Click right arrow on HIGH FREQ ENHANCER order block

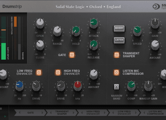(x=105, y=113)
